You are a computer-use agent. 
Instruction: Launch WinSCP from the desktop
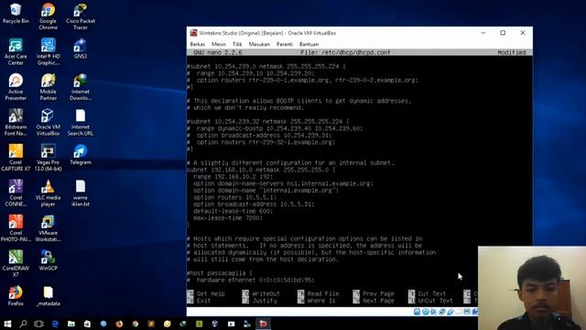click(48, 260)
